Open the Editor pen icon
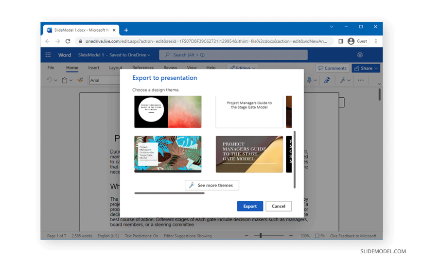Image resolution: width=423 pixels, height=262 pixels. 327,80
